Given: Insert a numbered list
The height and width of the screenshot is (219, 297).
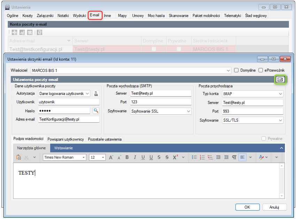Looking at the screenshot, I should pos(202,157).
